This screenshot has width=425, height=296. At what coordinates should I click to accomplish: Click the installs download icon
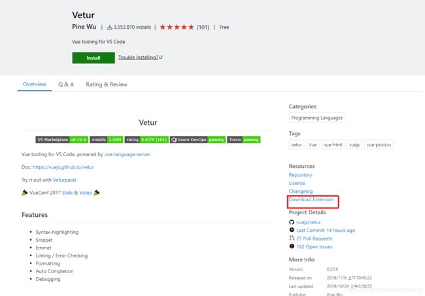109,27
